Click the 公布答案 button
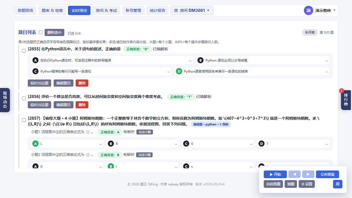Viewport: 352px width, 198px height. click(x=328, y=174)
